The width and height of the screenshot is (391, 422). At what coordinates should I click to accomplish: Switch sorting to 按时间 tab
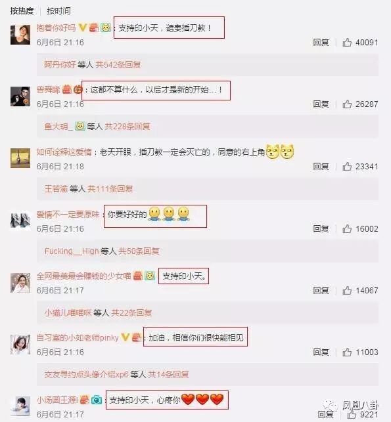(x=58, y=11)
